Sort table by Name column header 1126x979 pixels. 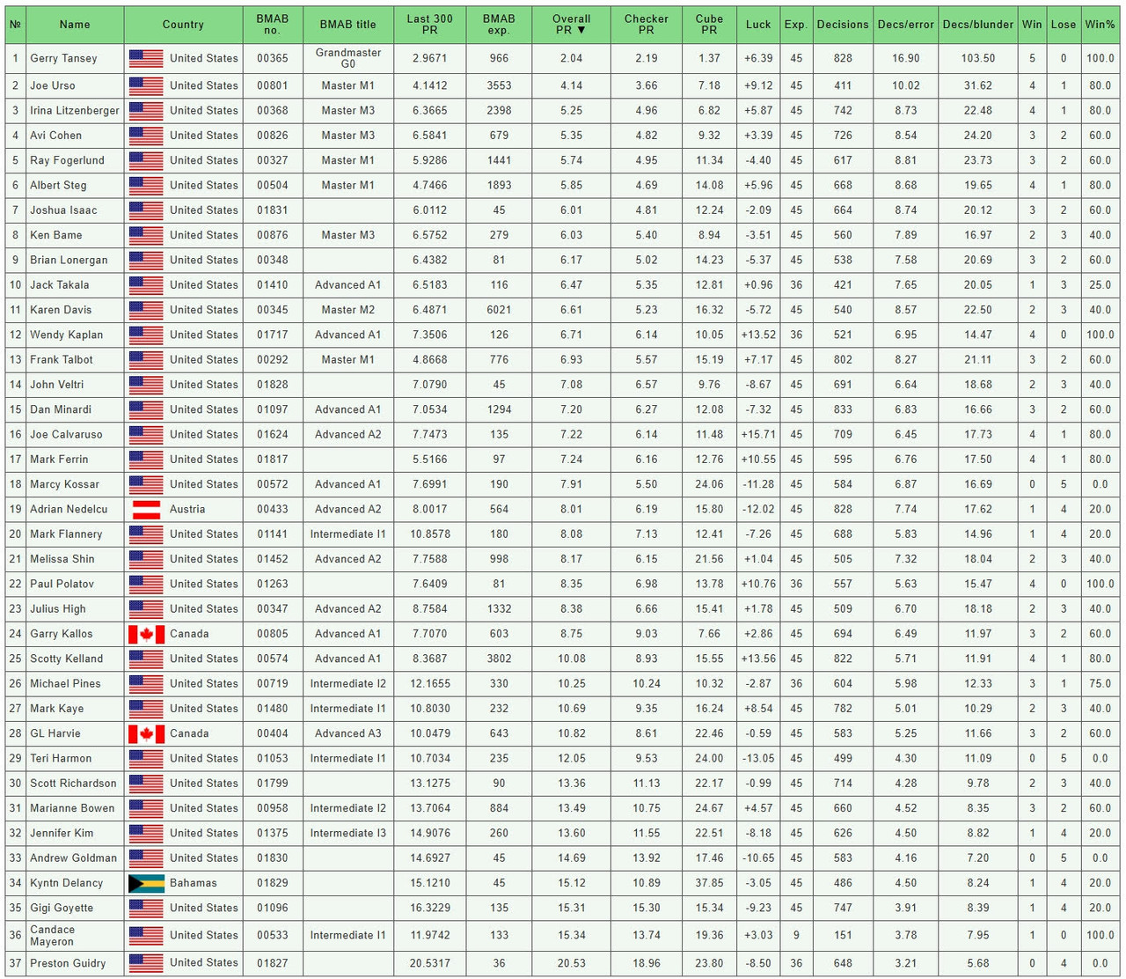click(75, 25)
